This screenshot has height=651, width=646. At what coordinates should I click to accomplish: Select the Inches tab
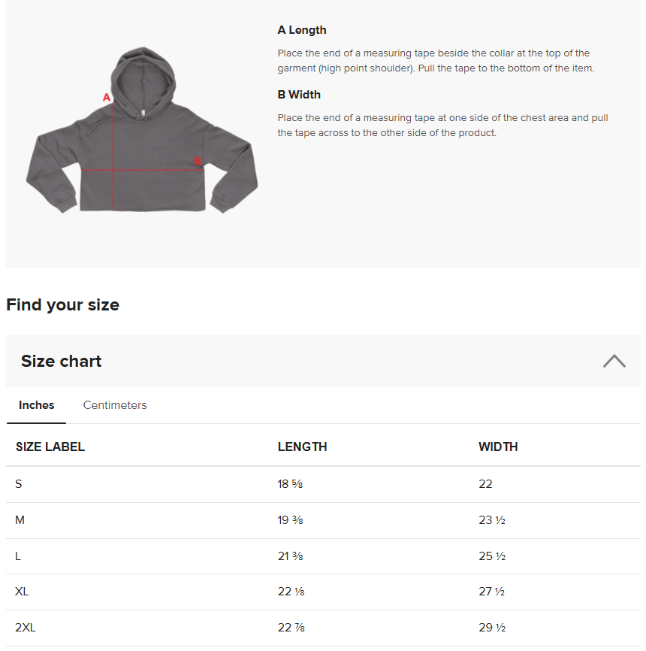36,405
